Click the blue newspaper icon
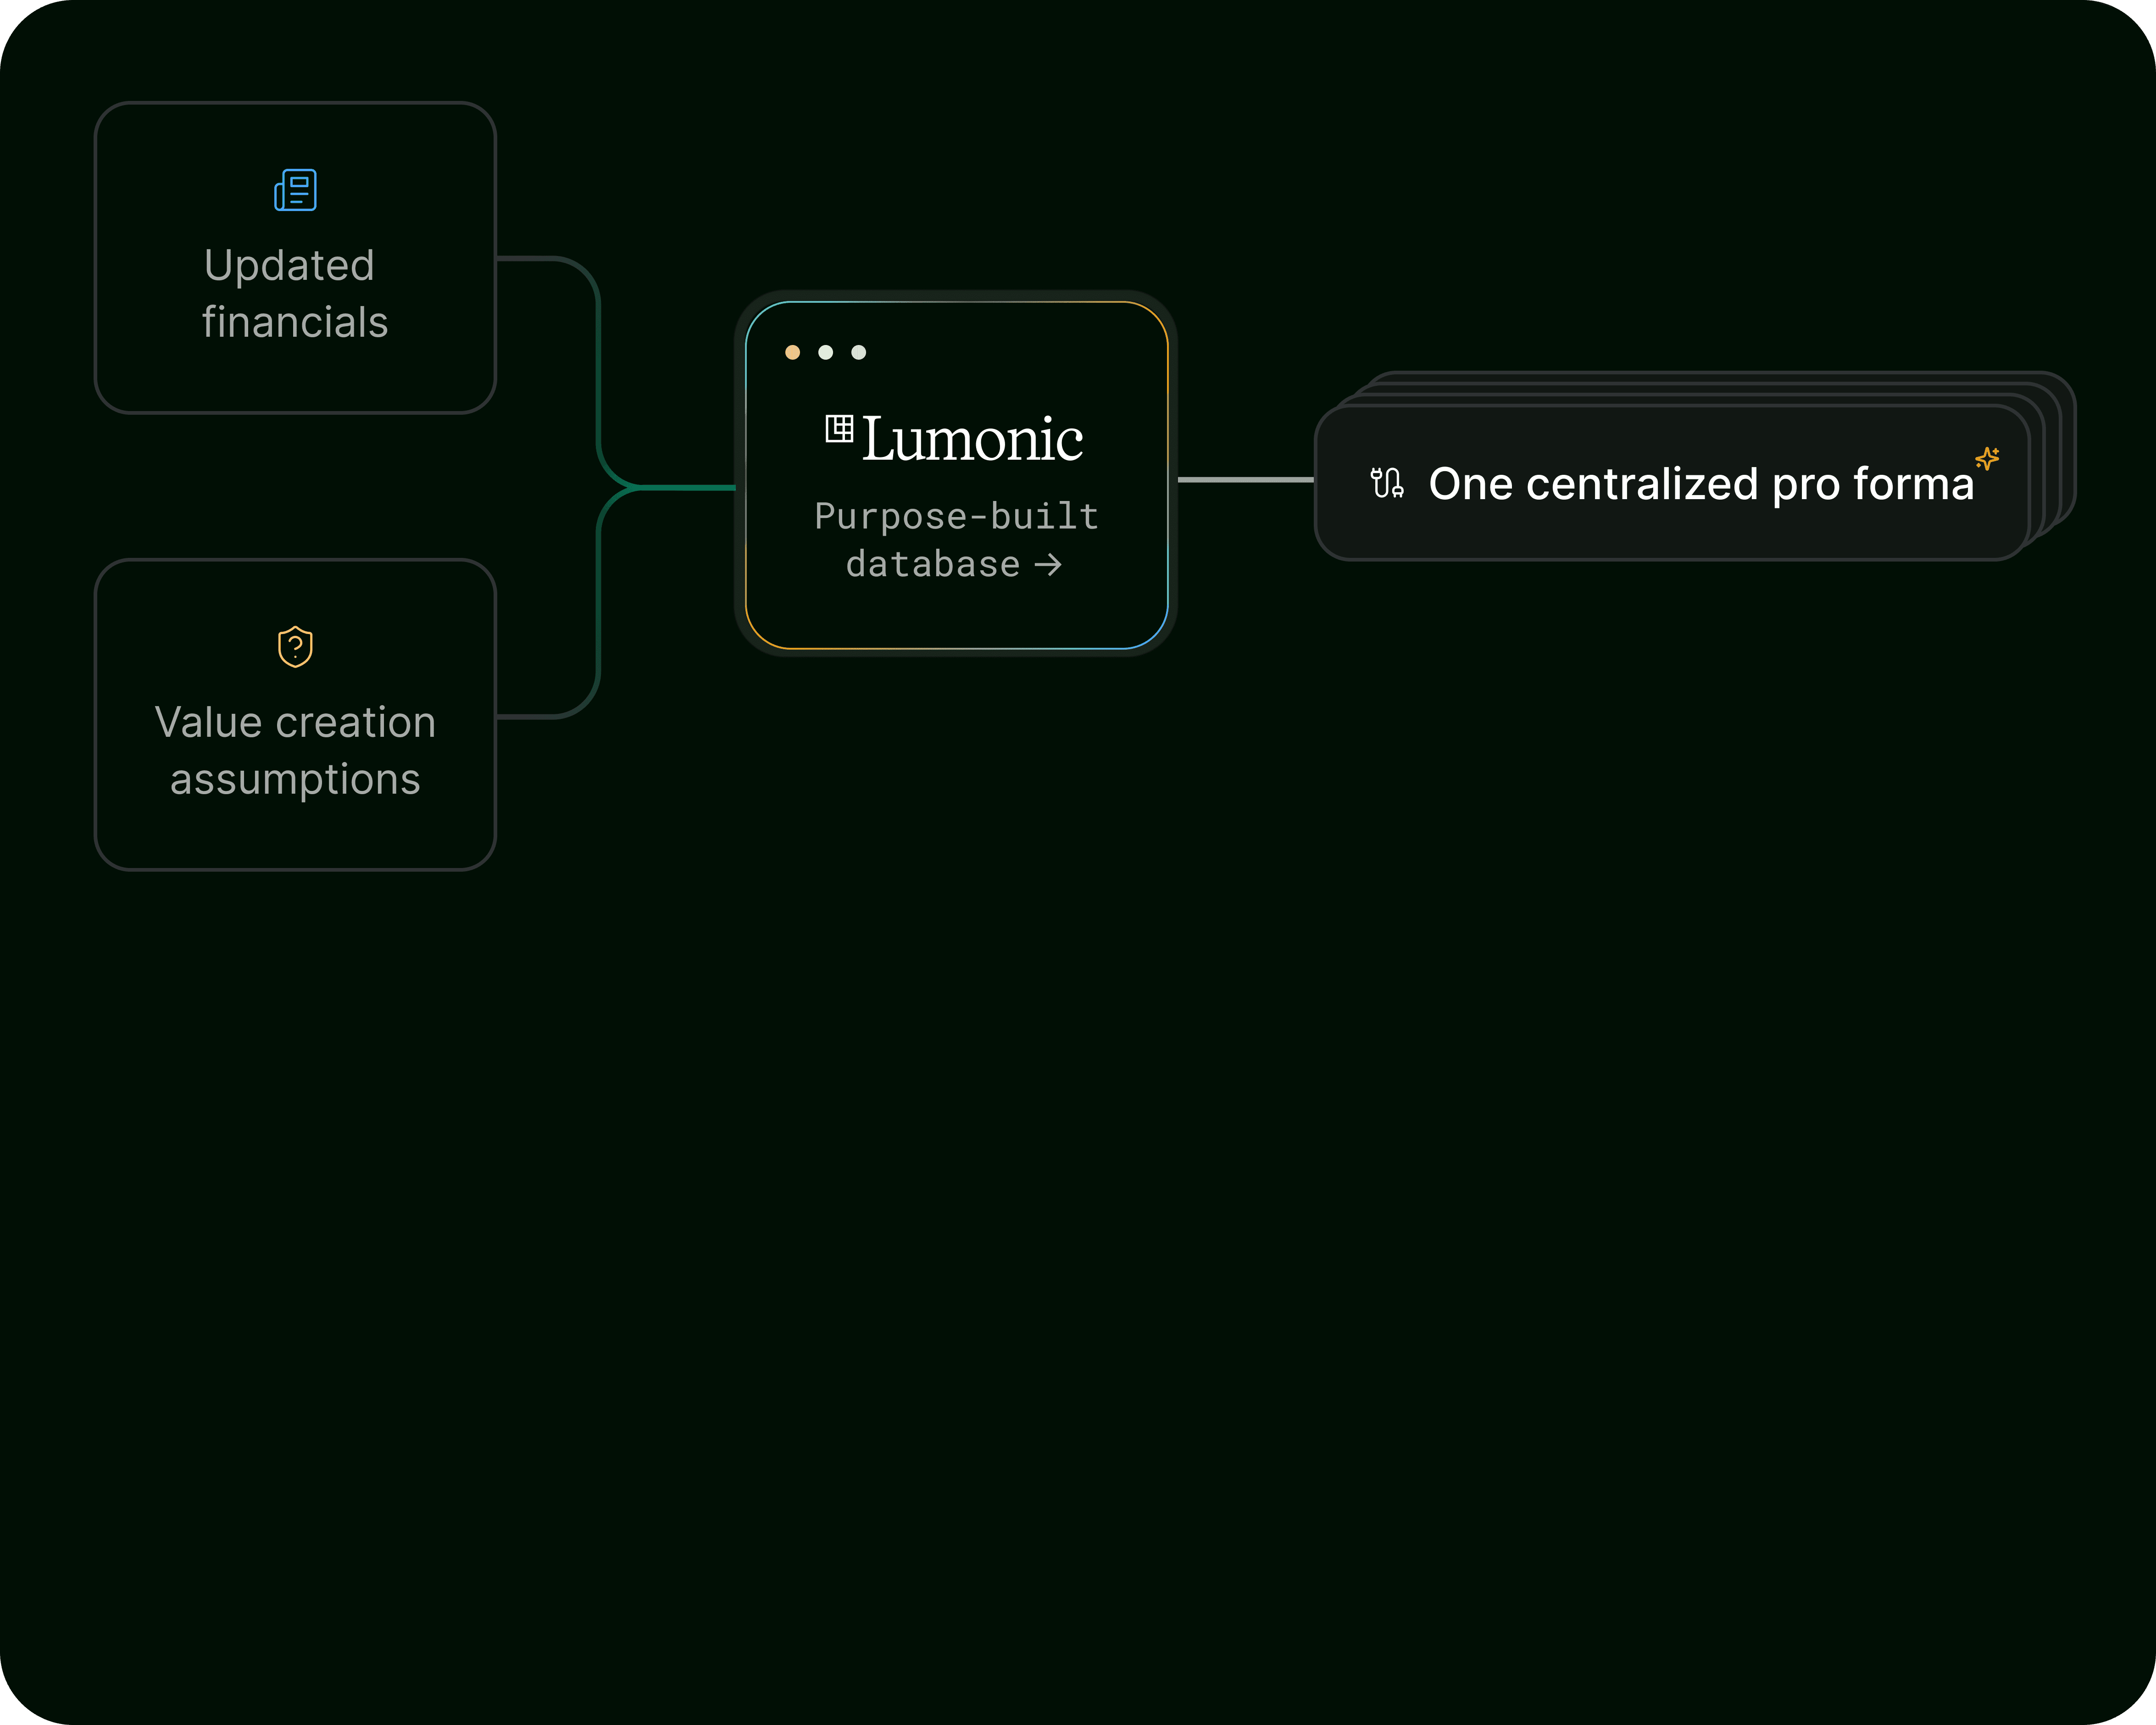The width and height of the screenshot is (2156, 1725). [x=295, y=190]
